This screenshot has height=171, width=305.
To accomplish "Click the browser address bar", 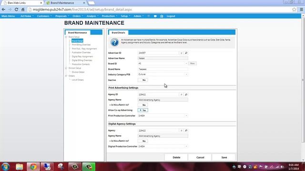I will coord(160,9).
